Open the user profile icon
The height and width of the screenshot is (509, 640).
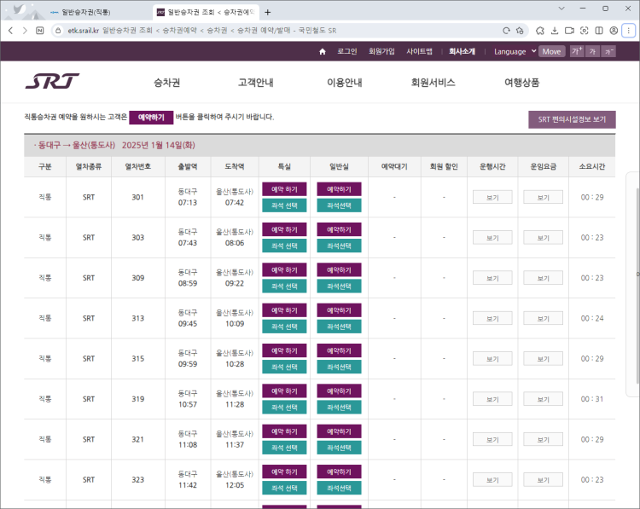pos(614,31)
